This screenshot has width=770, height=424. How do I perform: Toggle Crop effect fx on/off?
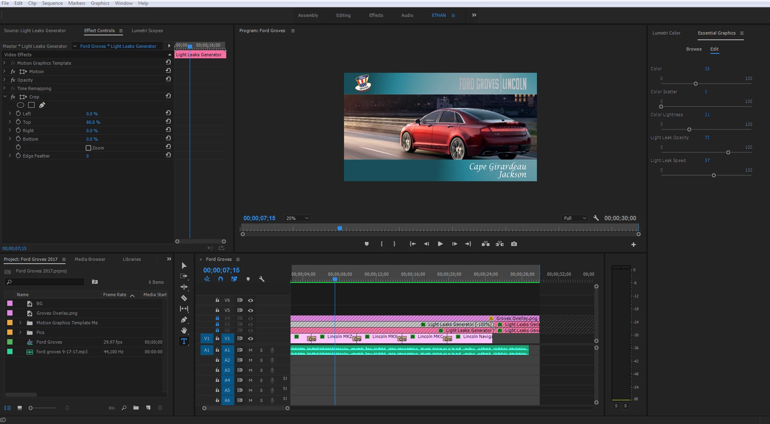pyautogui.click(x=13, y=97)
